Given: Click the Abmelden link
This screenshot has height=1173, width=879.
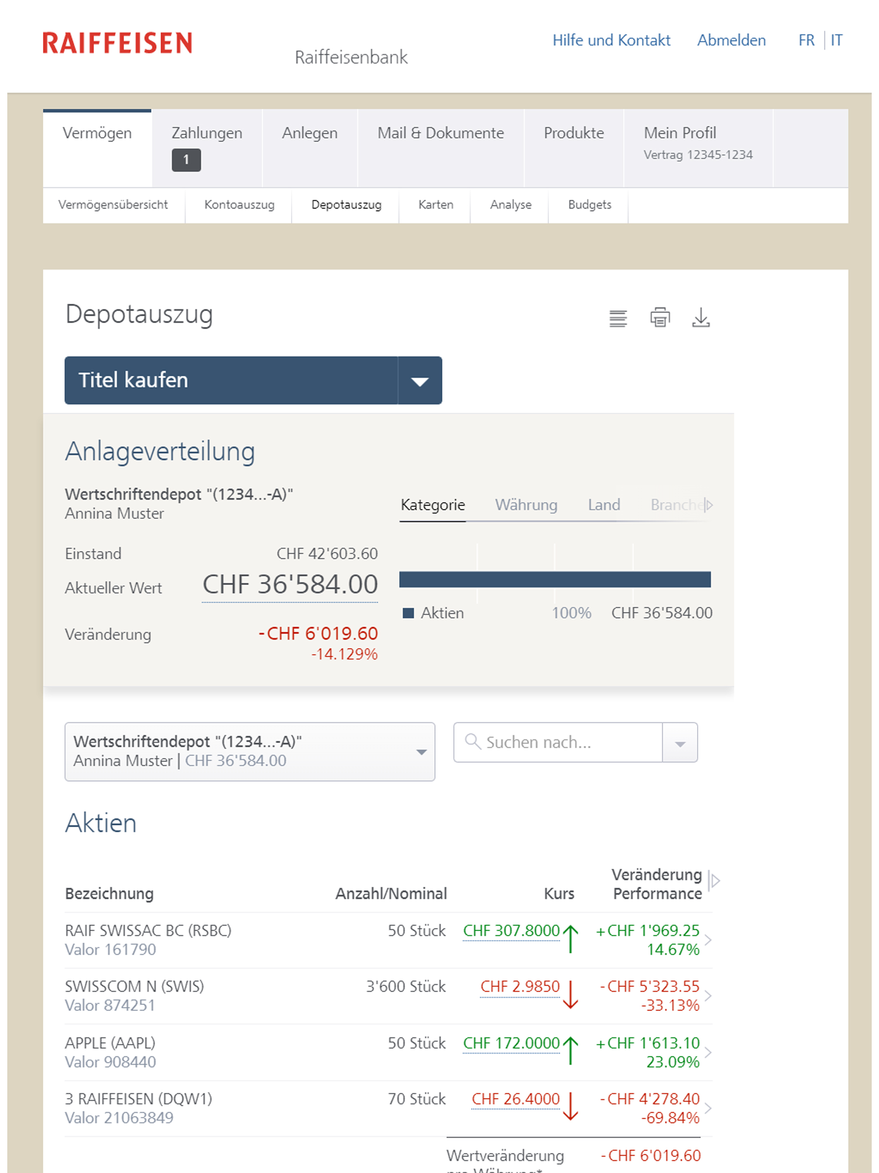Looking at the screenshot, I should point(731,40).
